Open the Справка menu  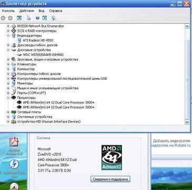[x=55, y=11]
